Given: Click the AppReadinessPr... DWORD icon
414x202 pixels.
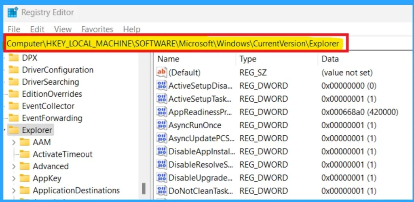Looking at the screenshot, I should coord(162,112).
